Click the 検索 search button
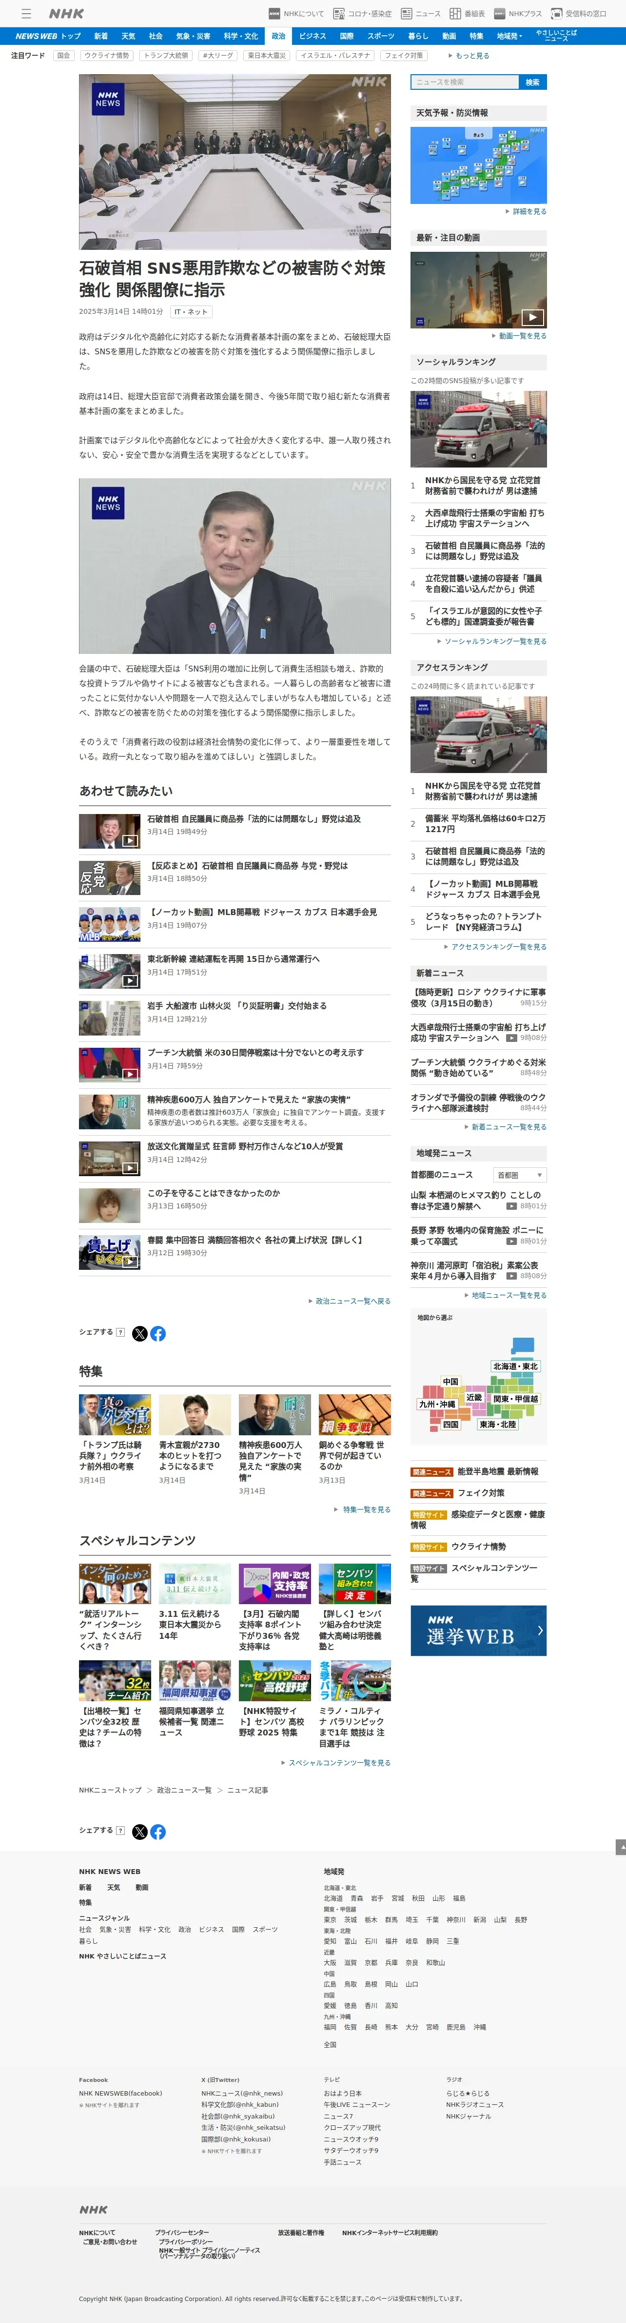The height and width of the screenshot is (2323, 626). (x=532, y=82)
